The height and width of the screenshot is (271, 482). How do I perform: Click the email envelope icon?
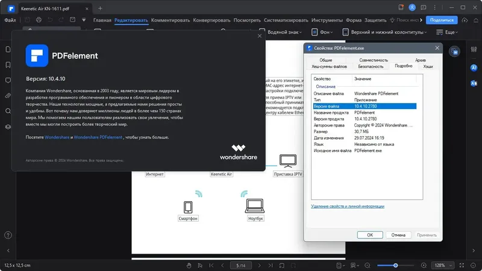point(72,20)
